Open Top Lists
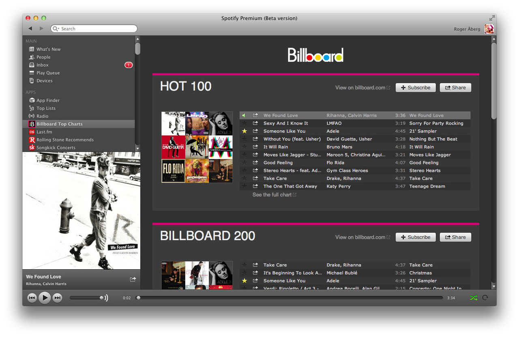 [x=45, y=108]
